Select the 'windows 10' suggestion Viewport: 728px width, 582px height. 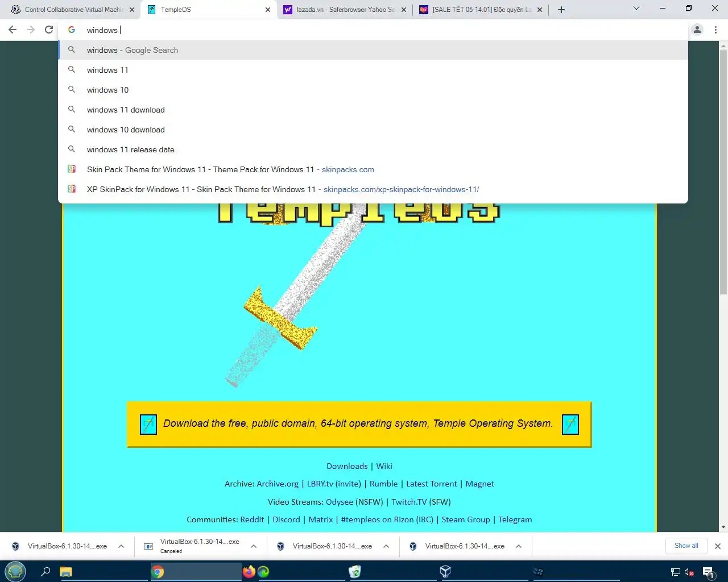pyautogui.click(x=373, y=90)
